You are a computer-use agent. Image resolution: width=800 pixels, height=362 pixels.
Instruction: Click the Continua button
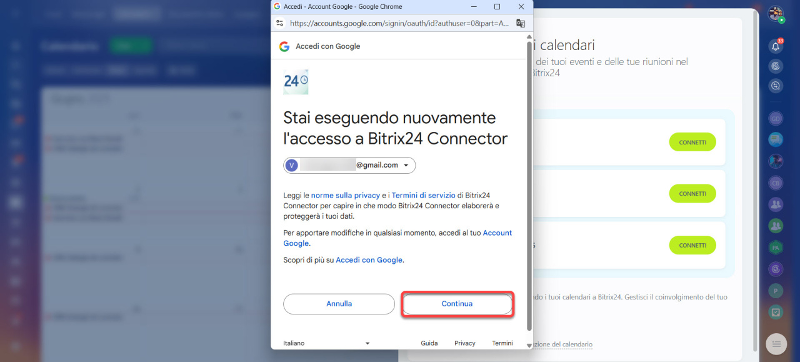[x=457, y=304]
